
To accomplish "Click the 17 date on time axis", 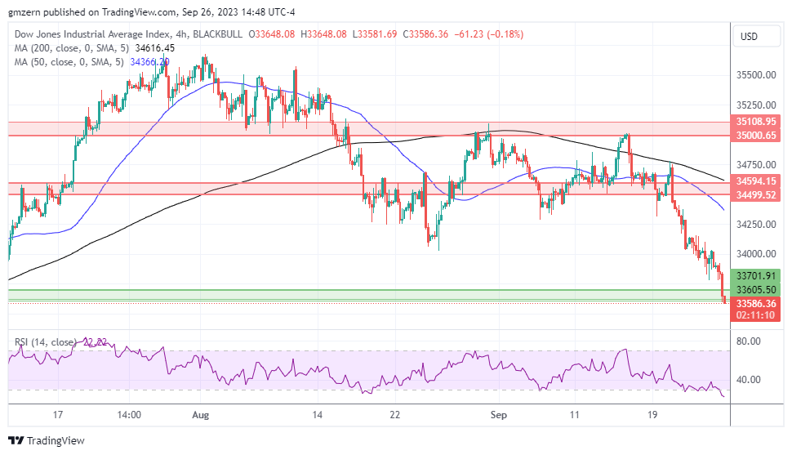I will coord(58,415).
